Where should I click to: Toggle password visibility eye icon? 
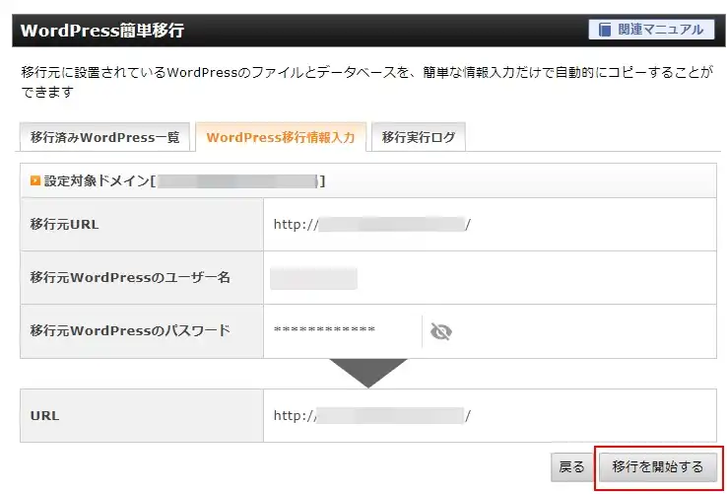click(441, 331)
